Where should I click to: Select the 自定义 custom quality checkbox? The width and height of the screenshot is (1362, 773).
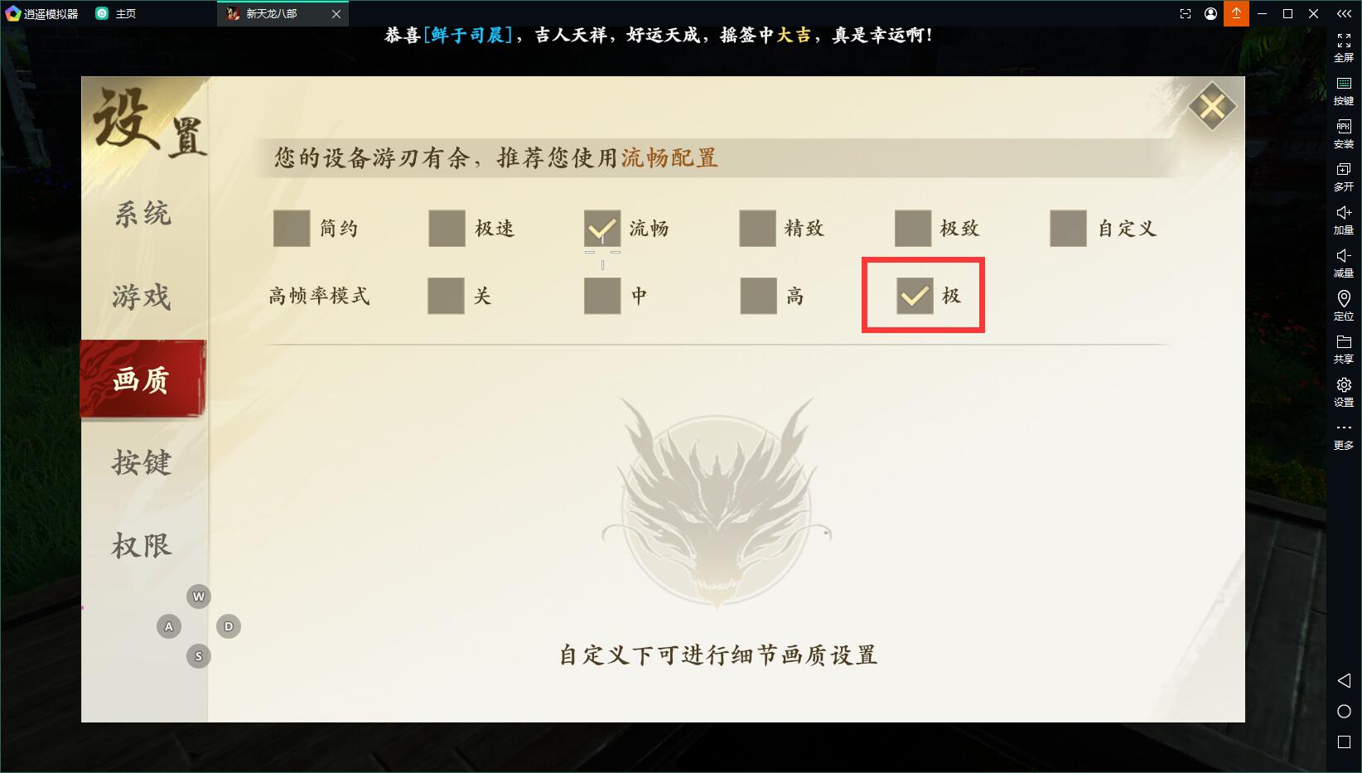(x=1068, y=229)
